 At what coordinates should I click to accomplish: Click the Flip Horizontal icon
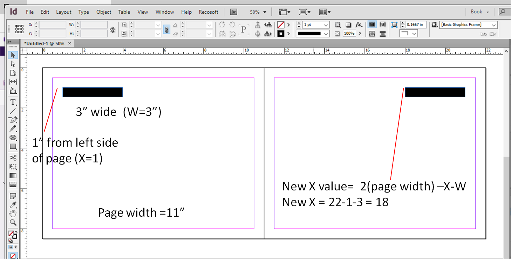[x=222, y=34]
